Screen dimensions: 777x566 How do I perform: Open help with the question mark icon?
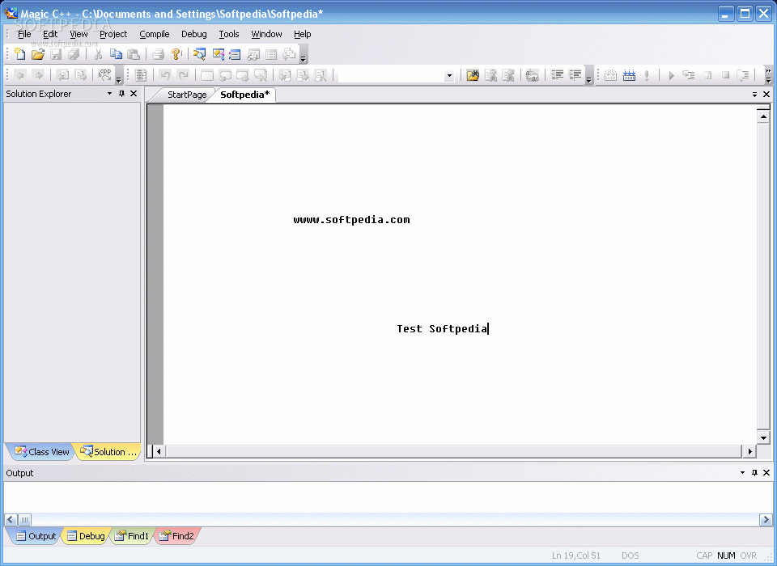(x=176, y=54)
